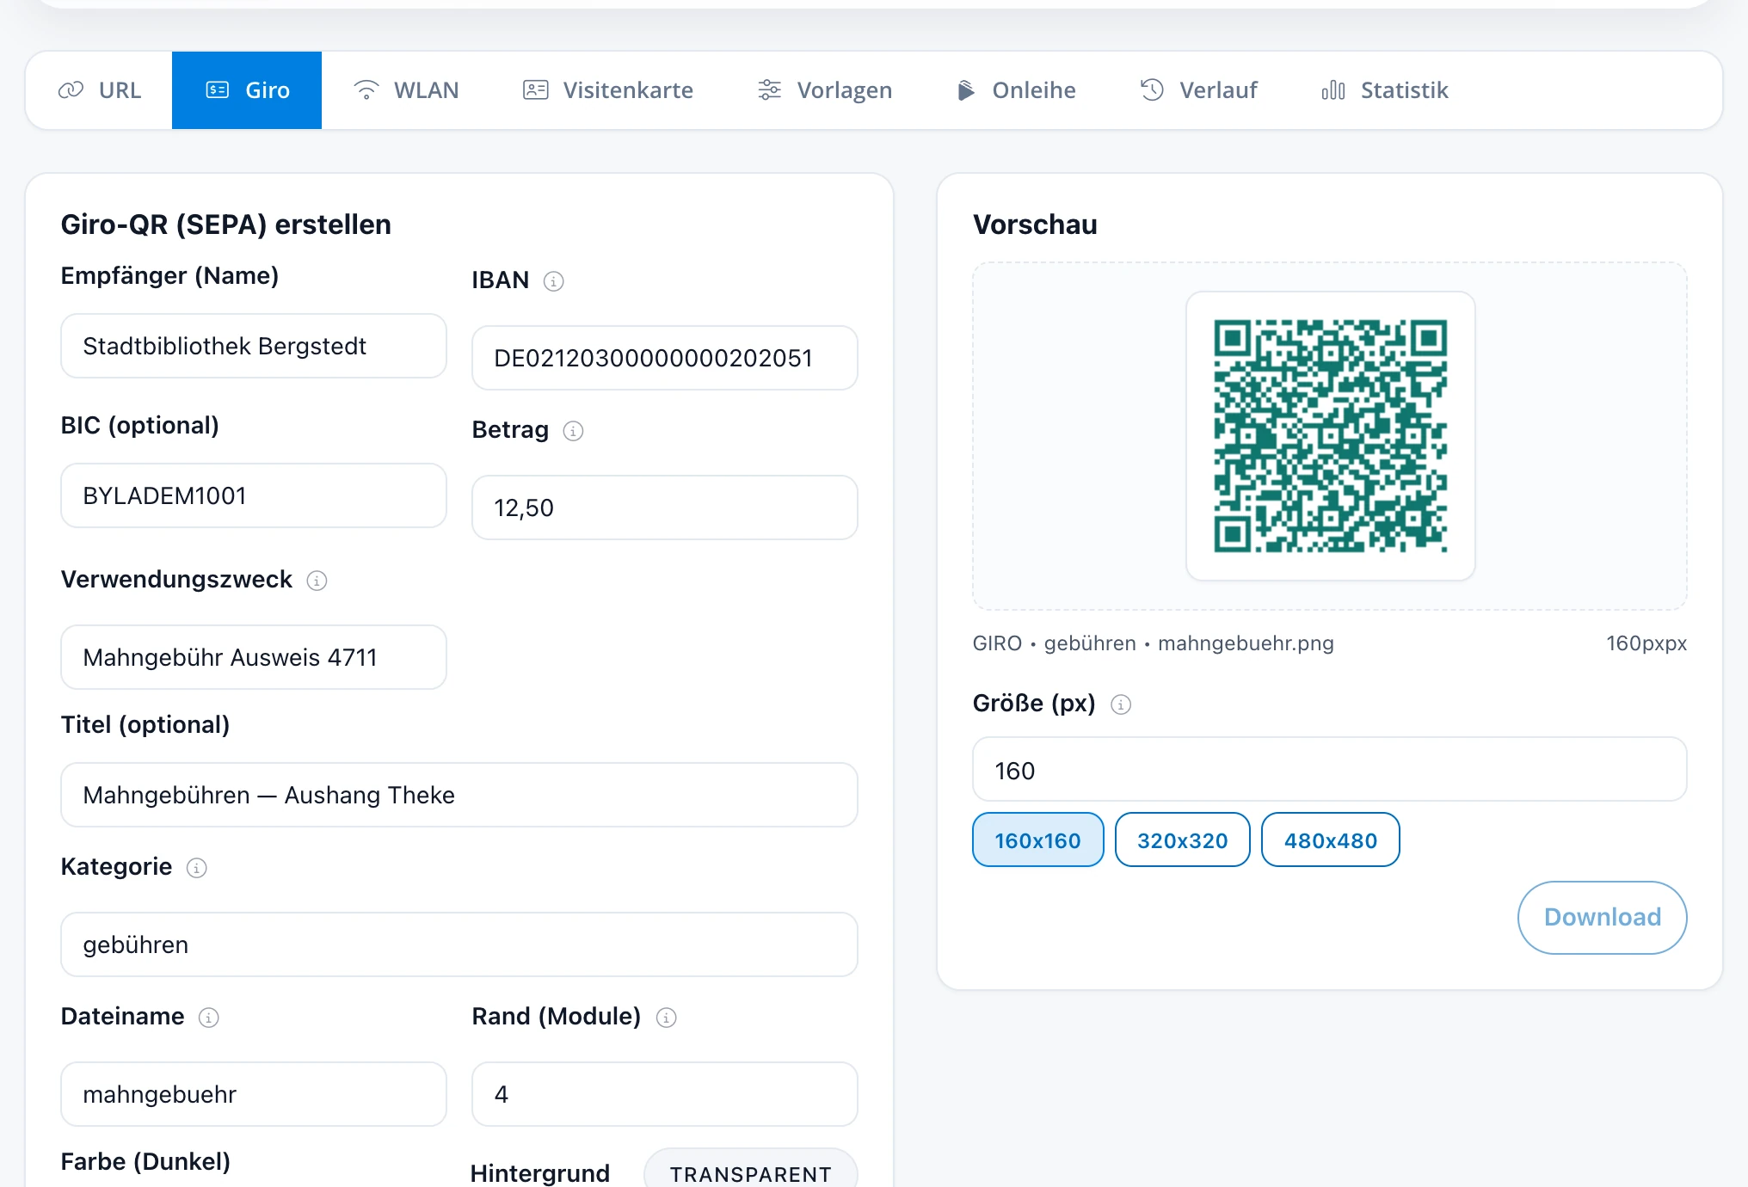Screen dimensions: 1748x1187
Task: Open the WLAN tab
Action: click(x=406, y=90)
